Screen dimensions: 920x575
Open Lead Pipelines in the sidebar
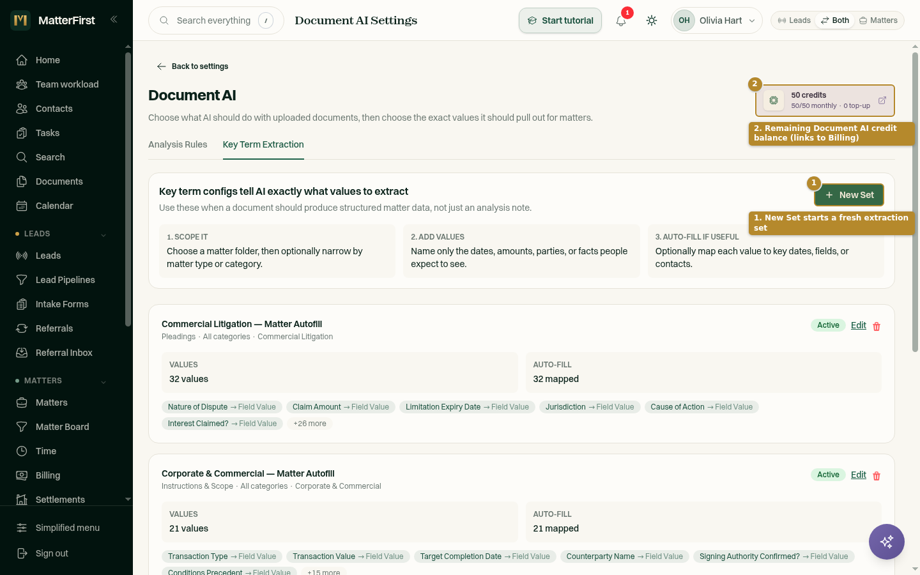tap(64, 280)
